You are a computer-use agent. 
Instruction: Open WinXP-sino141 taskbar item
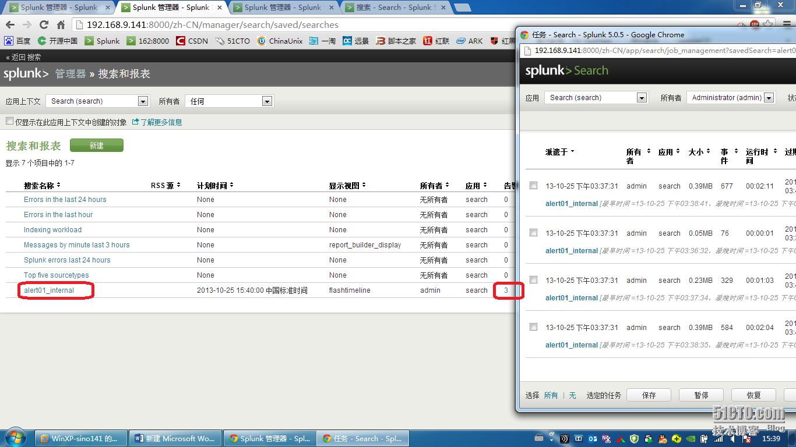click(x=80, y=438)
